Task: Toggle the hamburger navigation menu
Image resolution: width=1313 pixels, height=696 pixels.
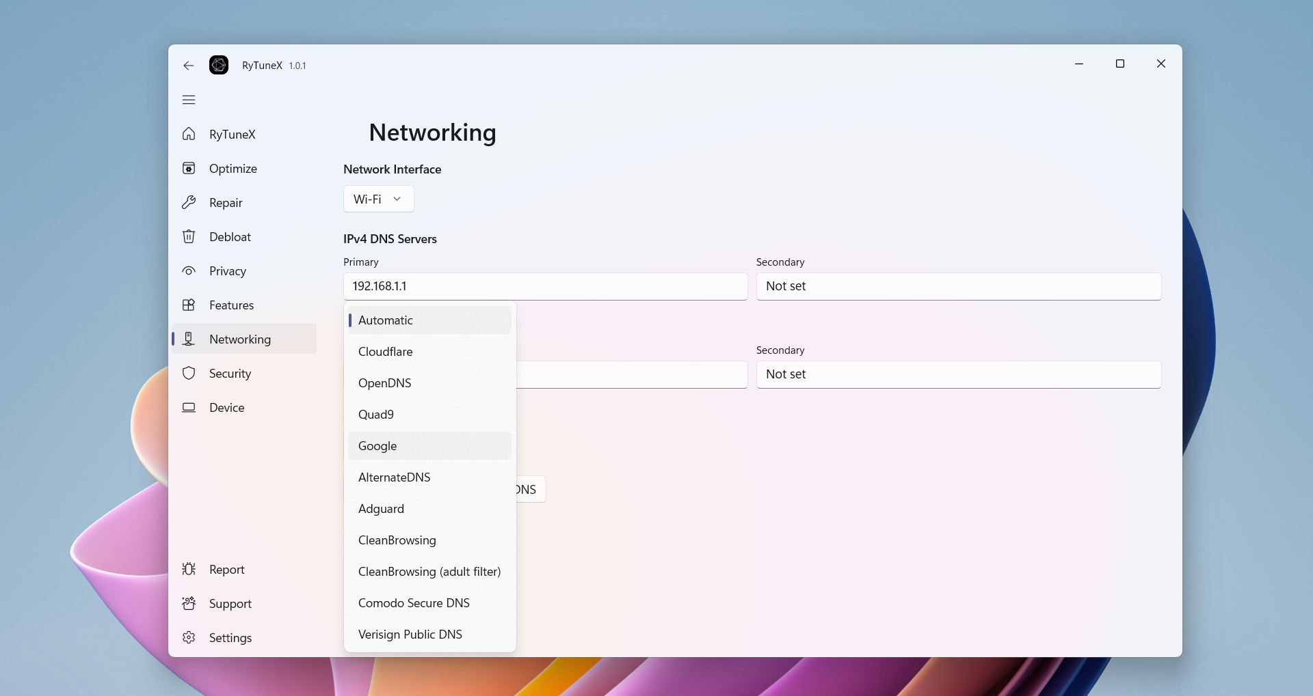Action: 189,100
